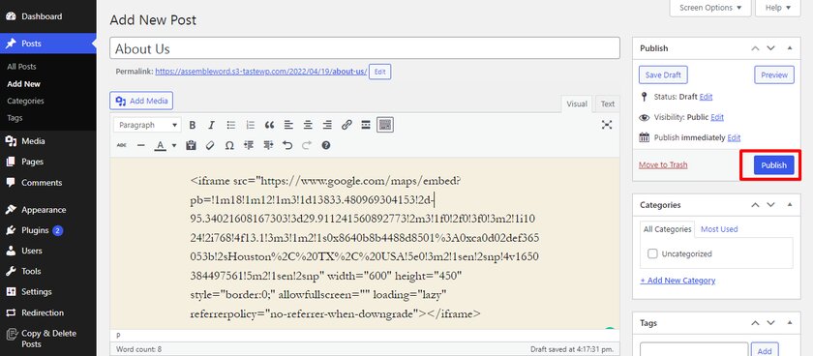Toggle bold formatting in editor toolbar
Viewport: 813px width, 356px height.
[193, 125]
